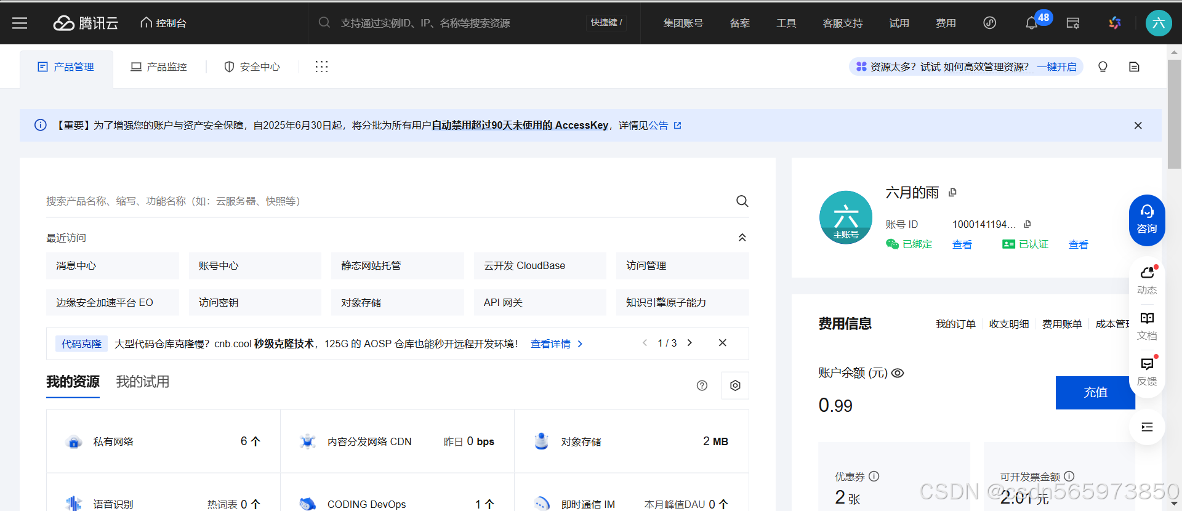
Task: Go to previous promo slide arrow
Action: [x=645, y=343]
